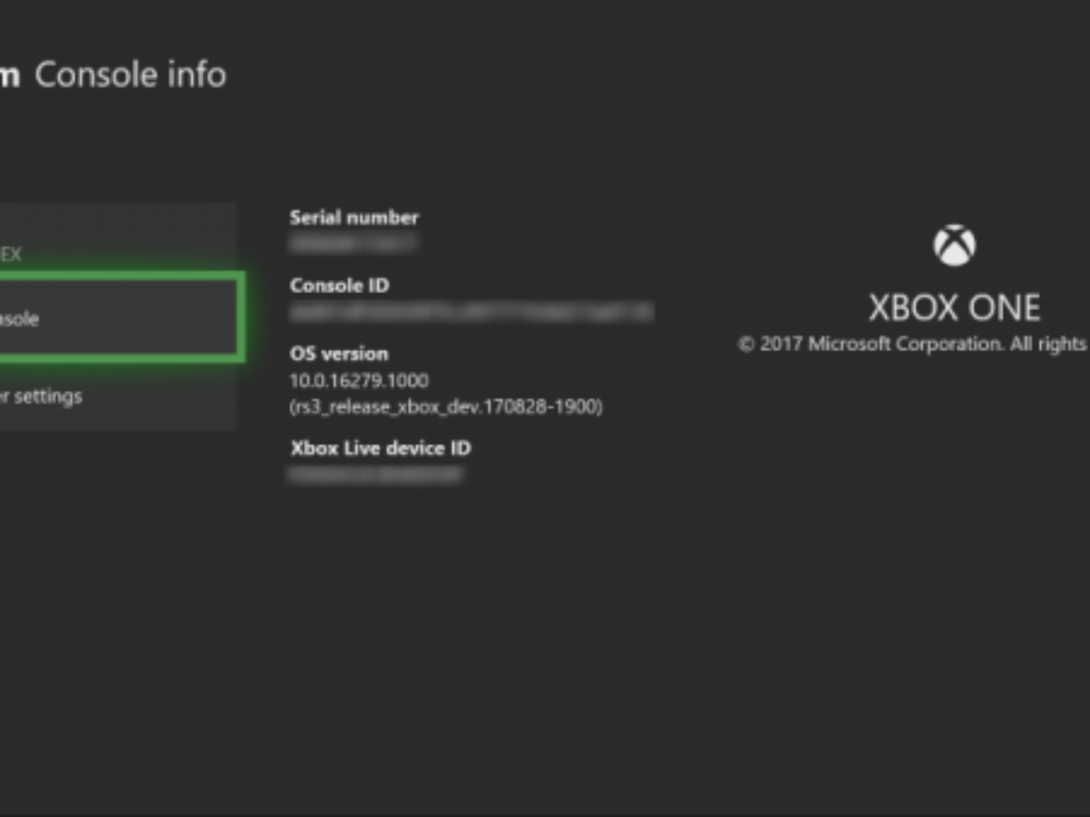Click the blurred Xbox Live device ID value
1090x817 pixels.
click(376, 475)
